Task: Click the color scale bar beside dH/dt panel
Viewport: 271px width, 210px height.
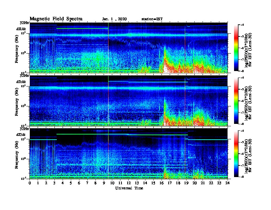Action: click(x=236, y=48)
